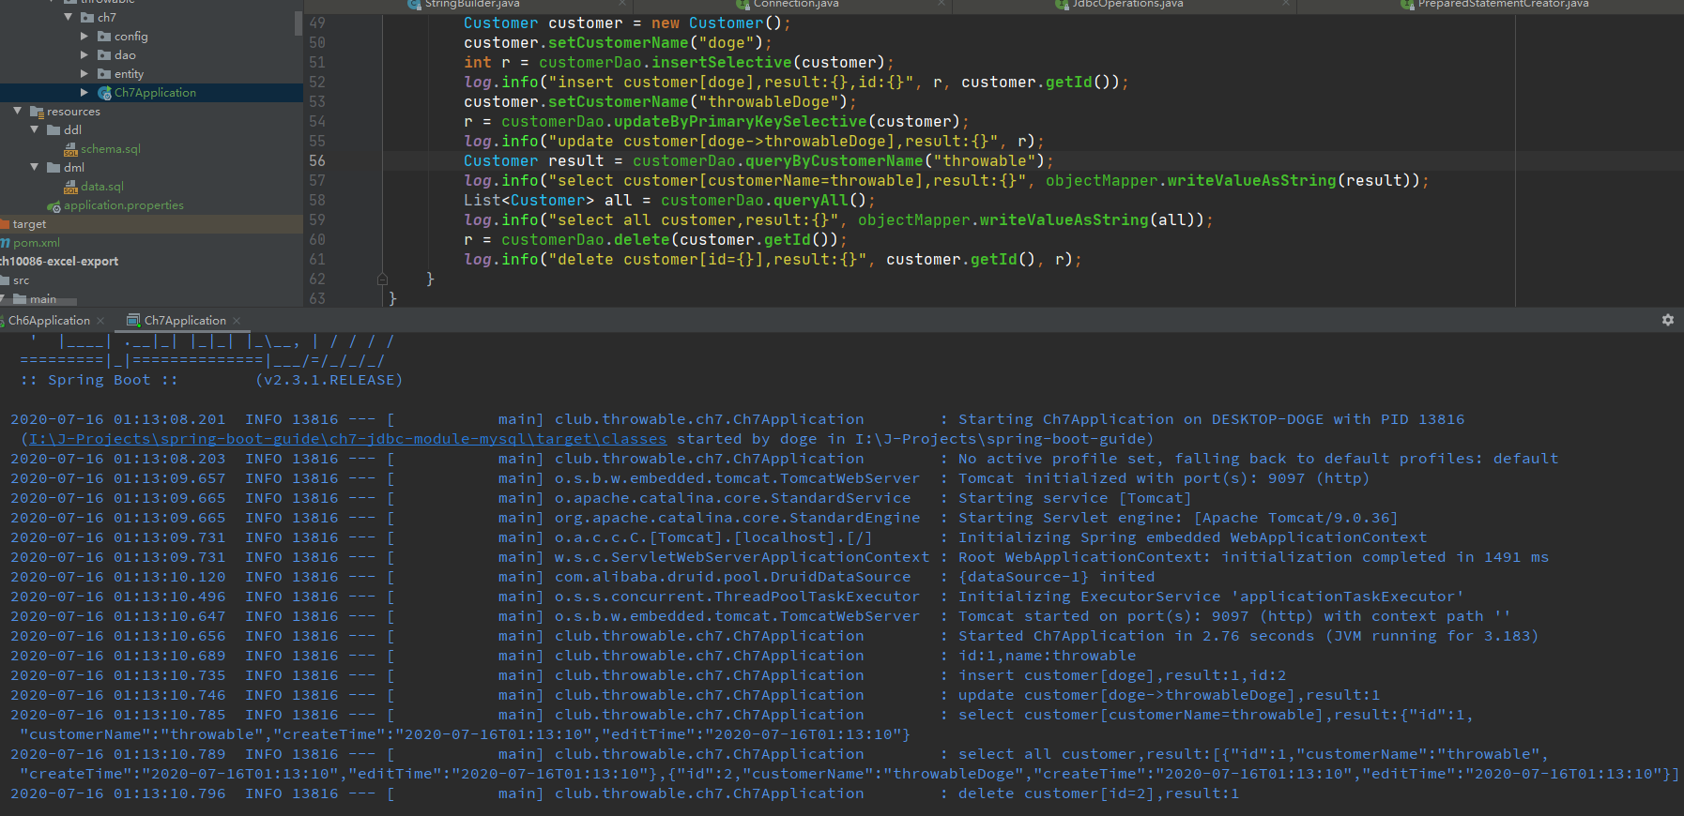Viewport: 1684px width, 816px height.
Task: Open the JdbcOperations.java editor tab
Action: pos(1127,4)
